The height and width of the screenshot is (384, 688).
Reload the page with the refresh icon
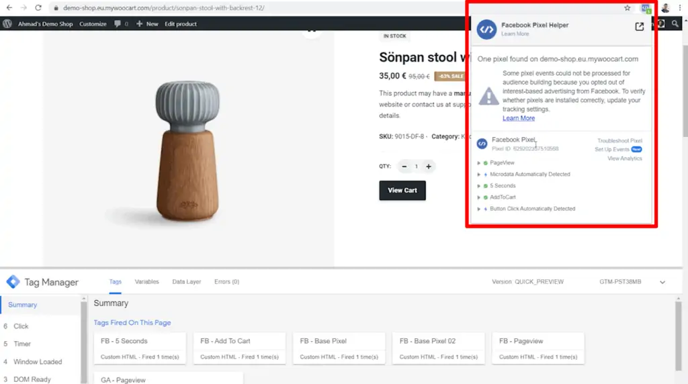click(x=38, y=7)
